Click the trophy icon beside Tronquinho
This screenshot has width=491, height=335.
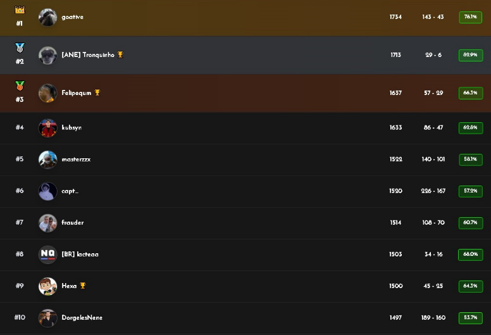click(x=120, y=55)
